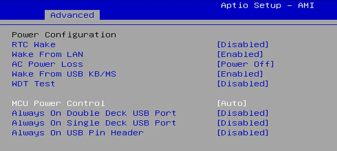Enable Always On USB Pin Header value
This screenshot has height=151, width=337.
243,133
